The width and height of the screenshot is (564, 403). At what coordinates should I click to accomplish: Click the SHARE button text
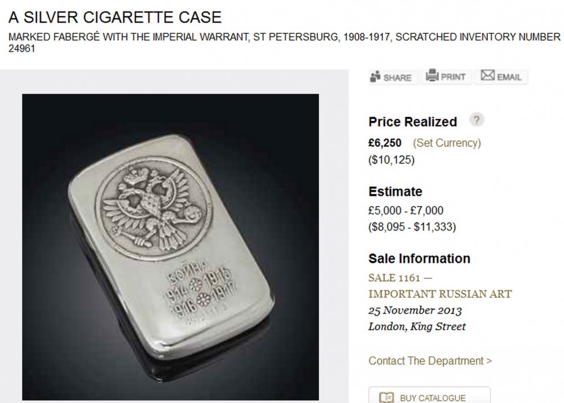pos(397,78)
